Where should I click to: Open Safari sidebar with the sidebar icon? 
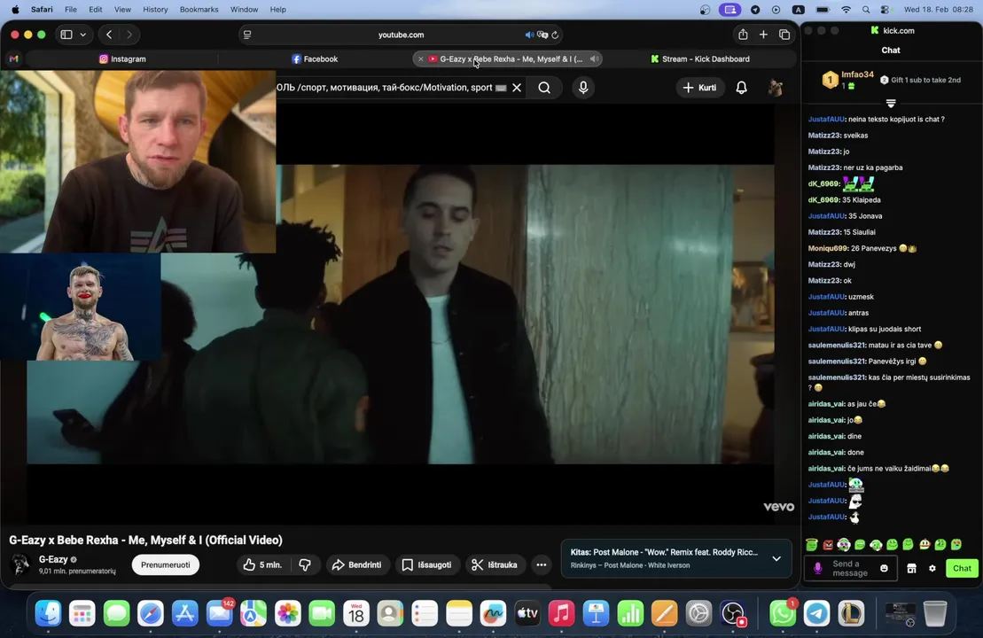66,35
